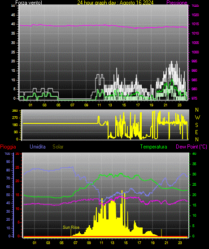Screen dimensions: 209x249
Task: Click the 'Sun Rise' annotation text
Action: 71,227
